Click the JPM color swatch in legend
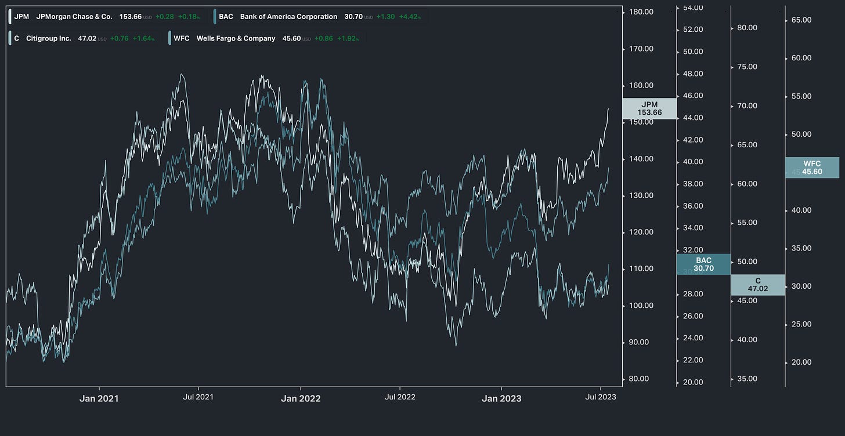Viewport: 845px width, 436px height. point(10,17)
